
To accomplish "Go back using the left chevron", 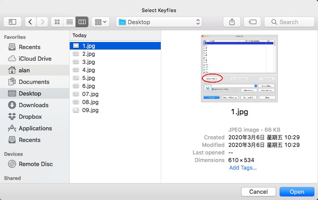I will 30,22.
